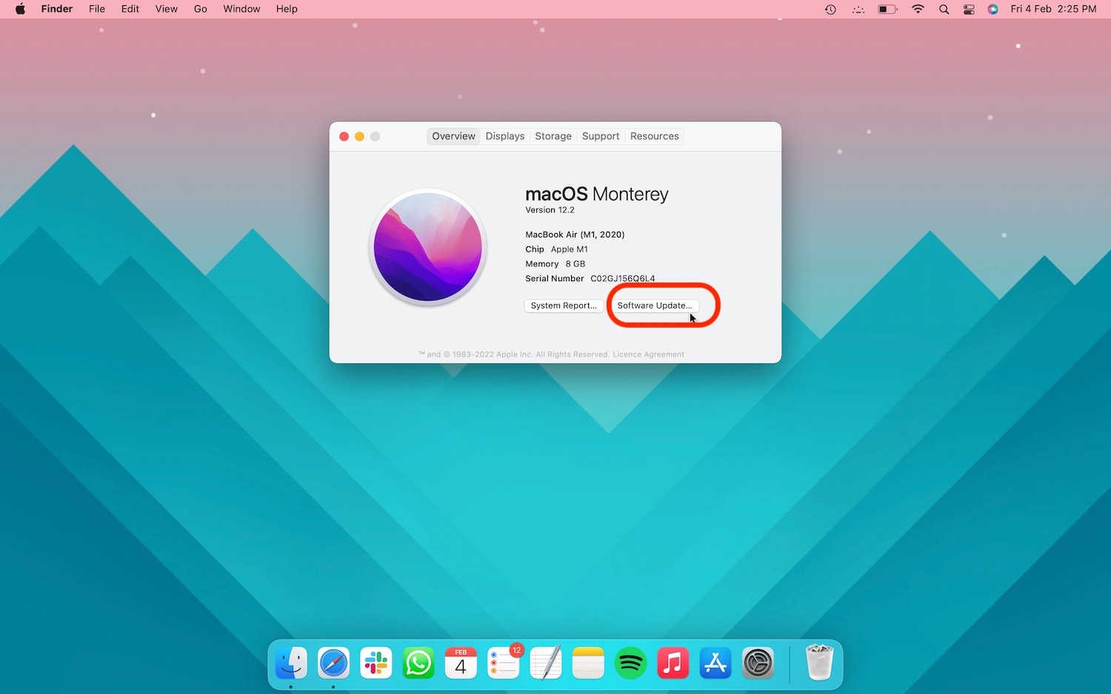Screen dimensions: 1111x694
Task: Click the date and time display
Action: click(1053, 9)
